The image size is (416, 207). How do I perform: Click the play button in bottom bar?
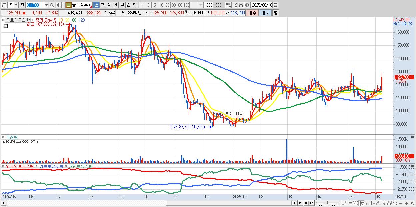click(x=295, y=203)
